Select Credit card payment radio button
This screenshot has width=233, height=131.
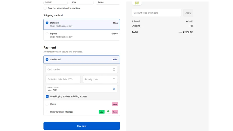[47, 60]
